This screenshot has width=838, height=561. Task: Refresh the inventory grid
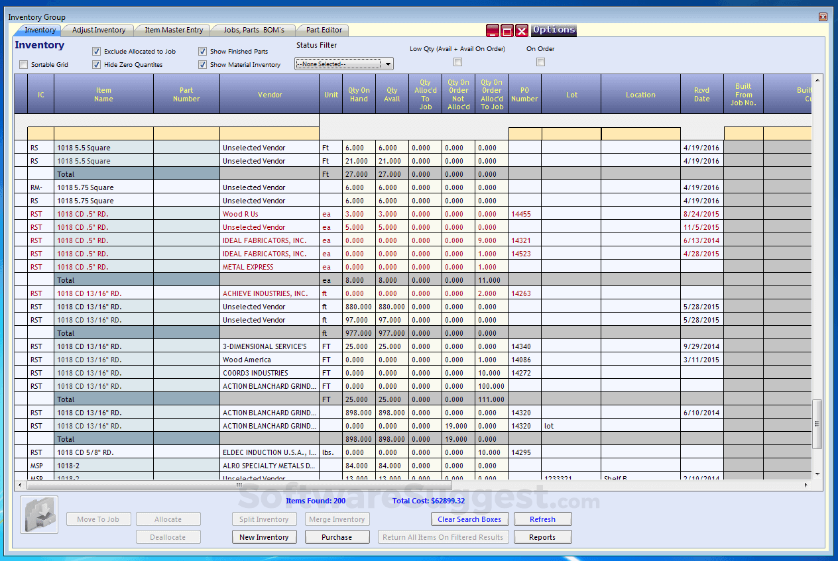542,519
